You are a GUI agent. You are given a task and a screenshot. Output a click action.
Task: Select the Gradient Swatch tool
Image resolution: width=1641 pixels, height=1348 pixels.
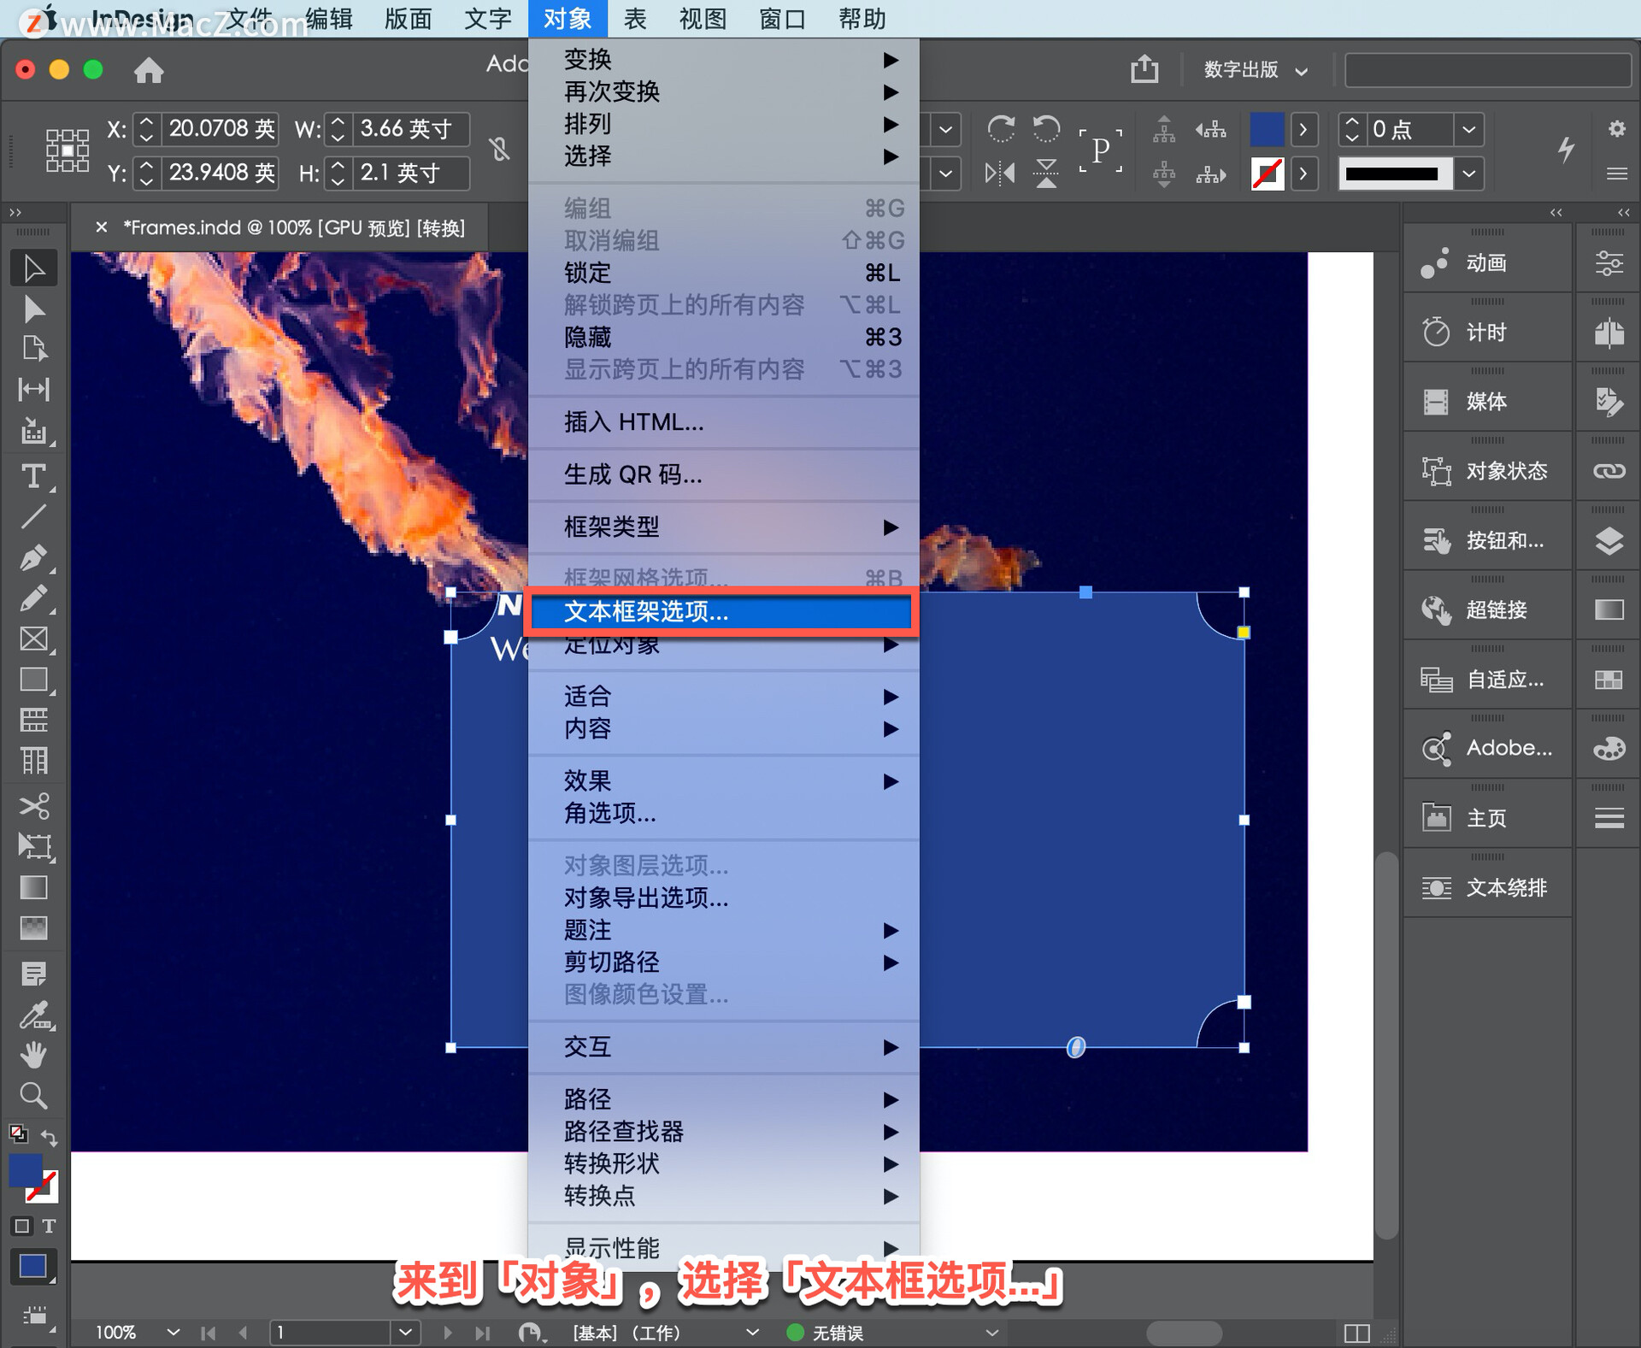click(33, 887)
